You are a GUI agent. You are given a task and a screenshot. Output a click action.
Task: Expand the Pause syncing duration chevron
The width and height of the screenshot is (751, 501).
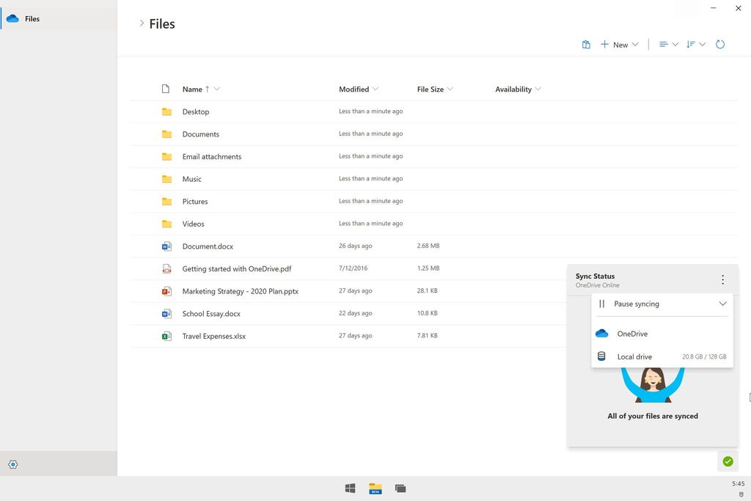pos(722,303)
